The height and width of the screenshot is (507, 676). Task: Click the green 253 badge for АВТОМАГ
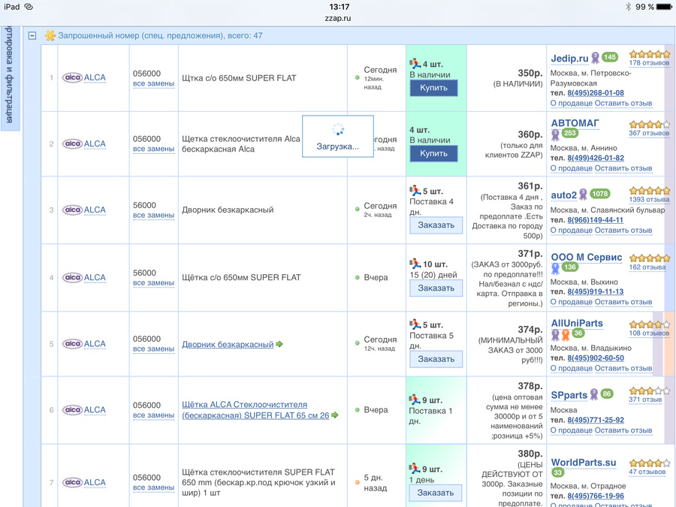tap(570, 133)
